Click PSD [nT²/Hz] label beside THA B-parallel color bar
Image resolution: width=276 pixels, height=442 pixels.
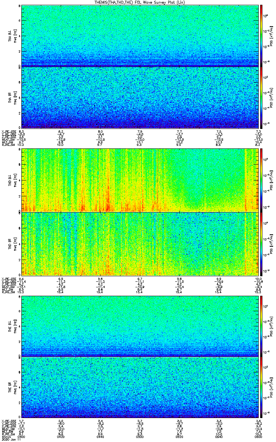[x=271, y=97]
